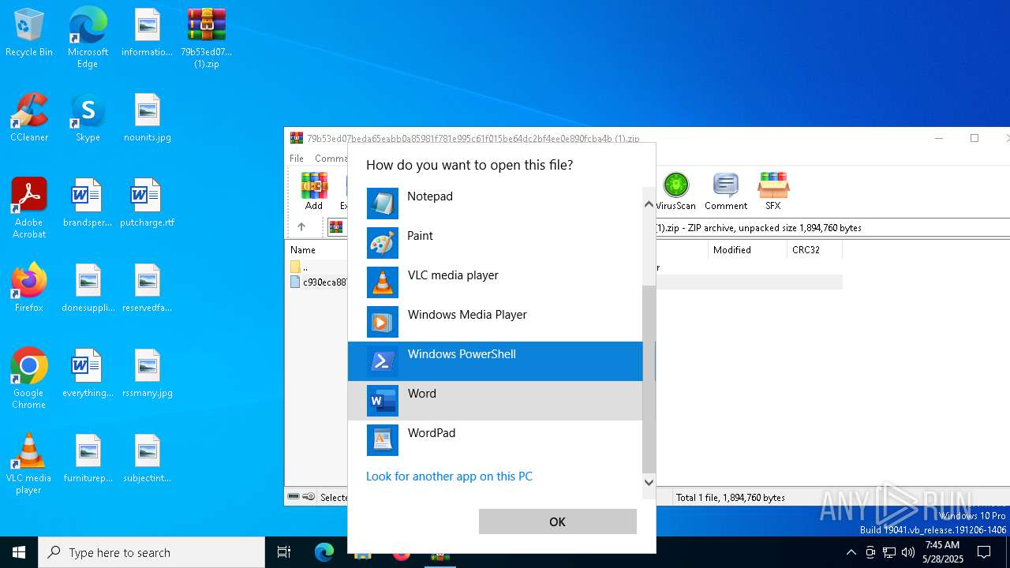This screenshot has width=1010, height=568.
Task: Click the SFX toolbar icon in WinRAR
Action: click(772, 192)
